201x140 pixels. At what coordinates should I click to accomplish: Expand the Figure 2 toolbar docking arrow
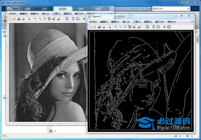coord(192,22)
